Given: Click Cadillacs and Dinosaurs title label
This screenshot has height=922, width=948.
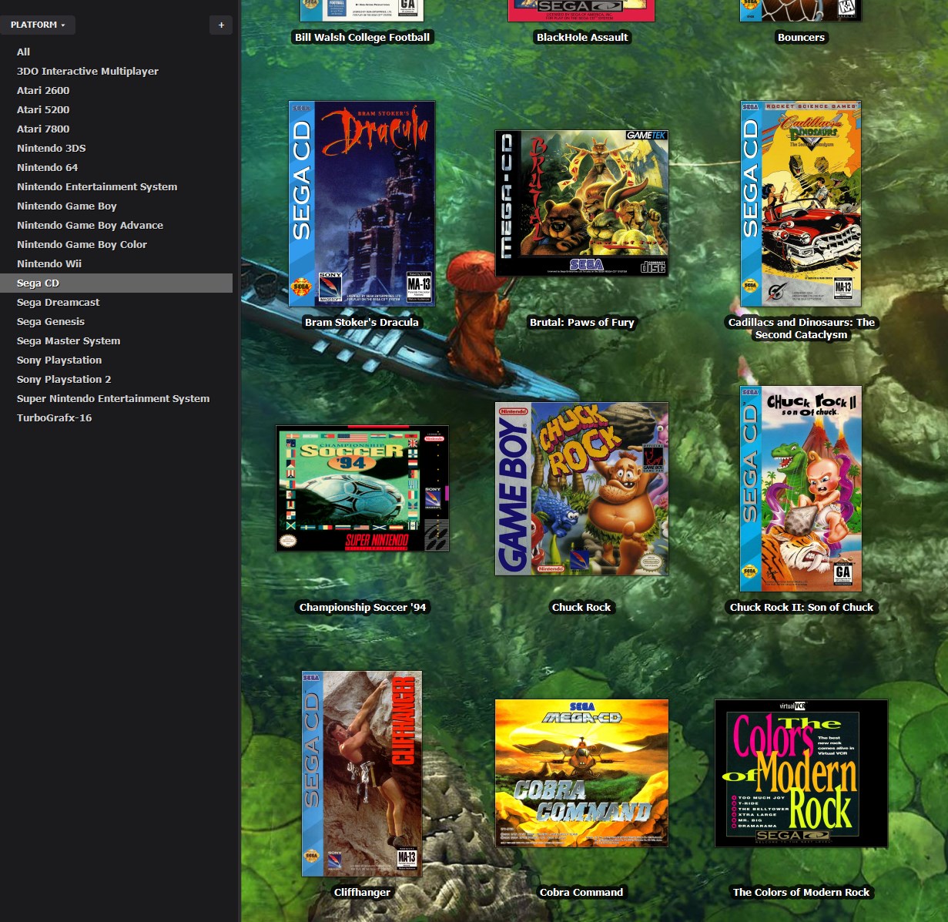Looking at the screenshot, I should pos(801,328).
